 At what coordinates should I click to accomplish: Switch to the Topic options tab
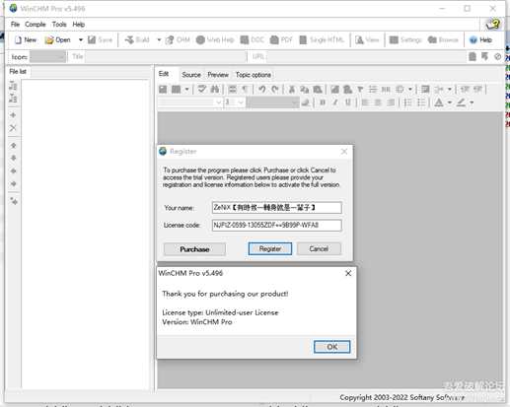[254, 75]
